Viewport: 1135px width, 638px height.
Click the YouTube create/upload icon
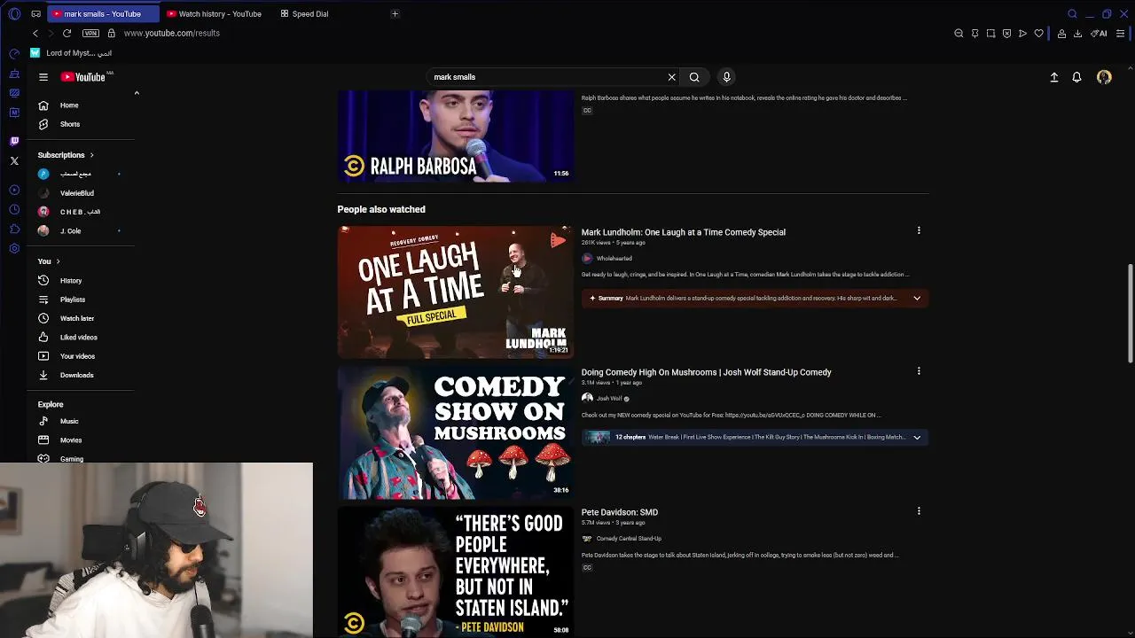1054,77
